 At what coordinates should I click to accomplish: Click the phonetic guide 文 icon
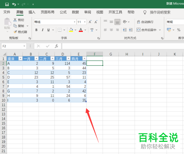[92, 30]
